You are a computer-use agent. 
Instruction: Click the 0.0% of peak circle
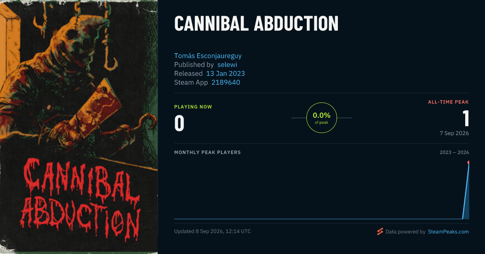coord(322,118)
